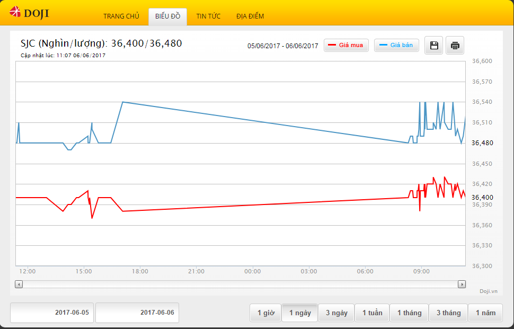Viewport: 514px width, 329px height.
Task: Toggle the Giá mua red series
Action: (346, 45)
